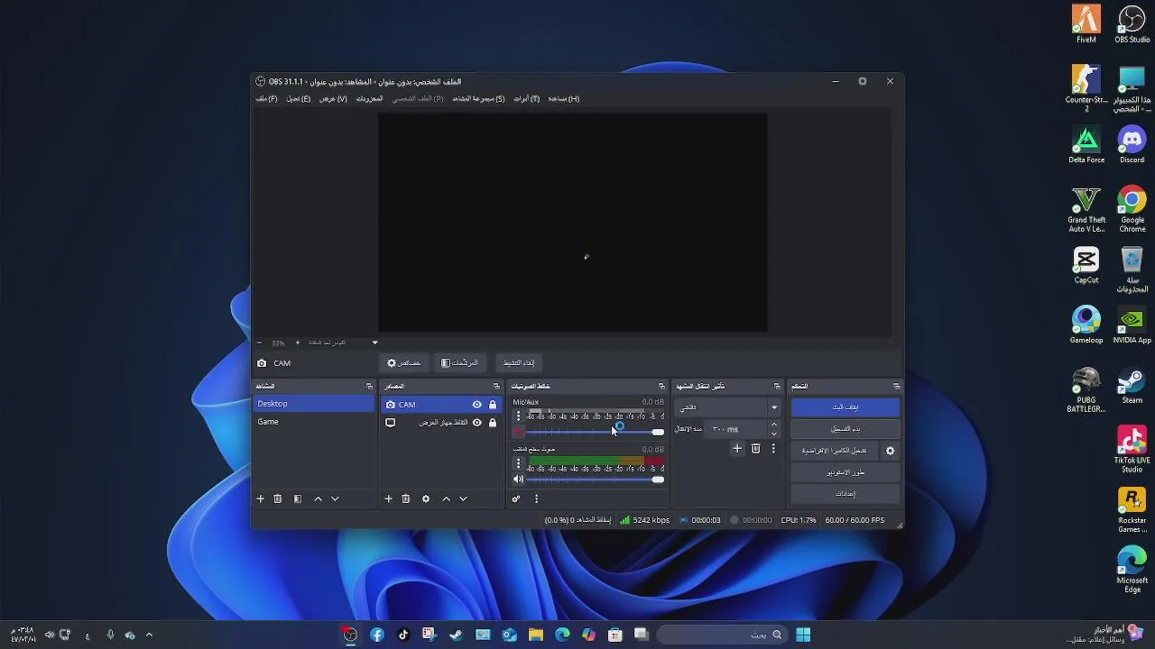The width and height of the screenshot is (1155, 649).
Task: Click Start Recording button in Controls
Action: [x=845, y=429]
